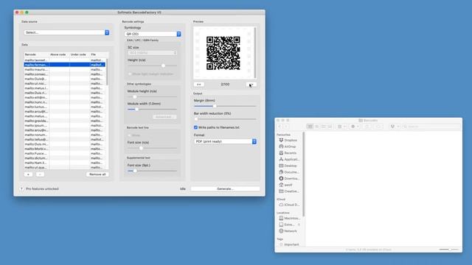Switch Finder to icon view

click(x=310, y=127)
